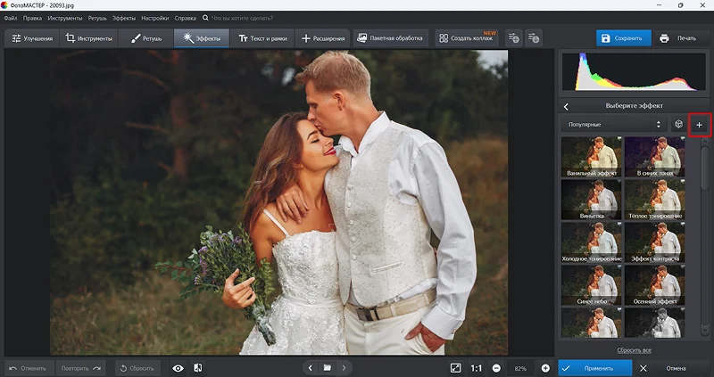Click the plus icon to add effect

tap(699, 124)
